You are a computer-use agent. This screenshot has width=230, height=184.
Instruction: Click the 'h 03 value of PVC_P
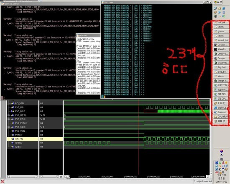(x=42, y=119)
